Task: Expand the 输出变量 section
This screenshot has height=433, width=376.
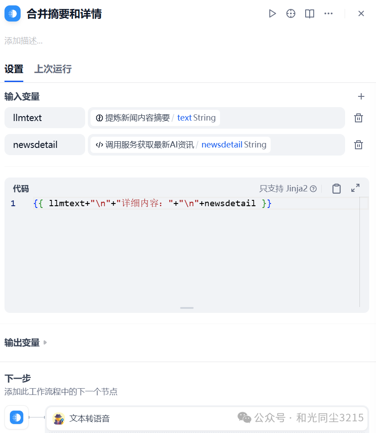Action: [26, 343]
